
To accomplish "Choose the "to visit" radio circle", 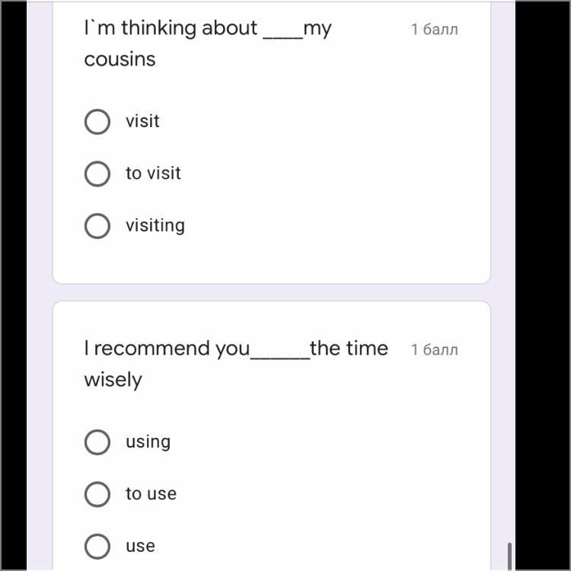I will [x=97, y=174].
